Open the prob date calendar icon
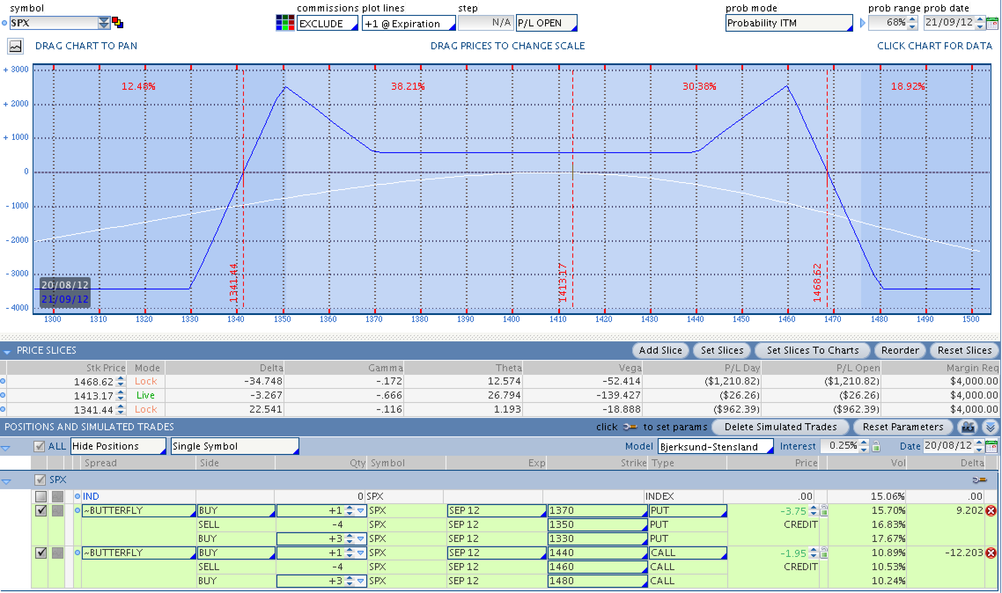This screenshot has height=593, width=1002. click(x=992, y=23)
